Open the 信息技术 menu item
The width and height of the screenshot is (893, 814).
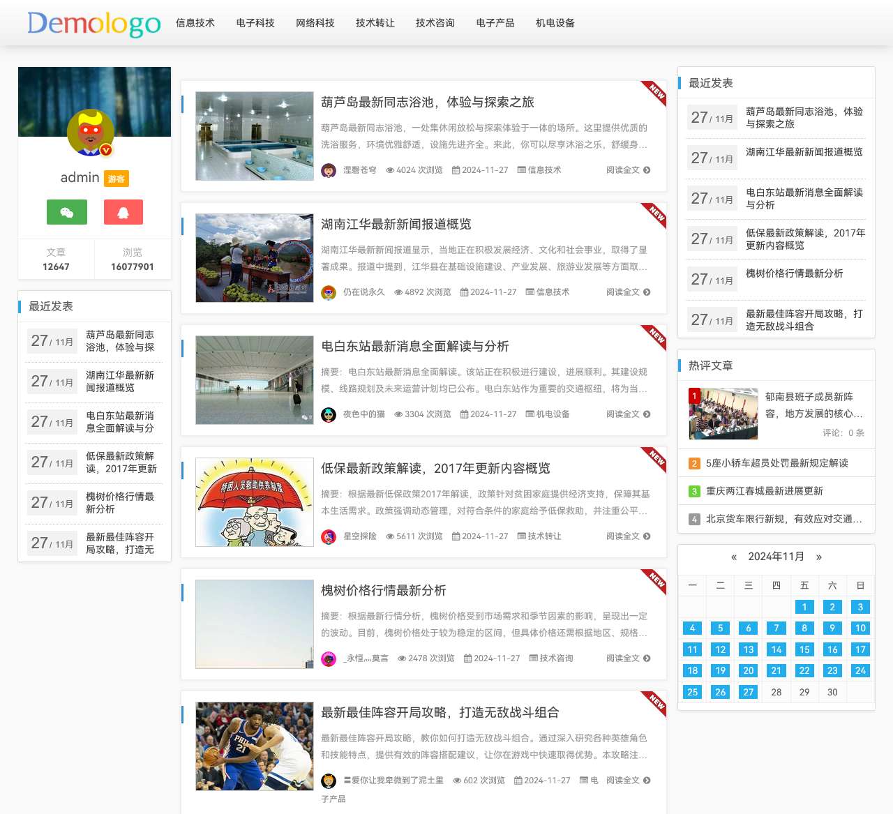[x=195, y=23]
